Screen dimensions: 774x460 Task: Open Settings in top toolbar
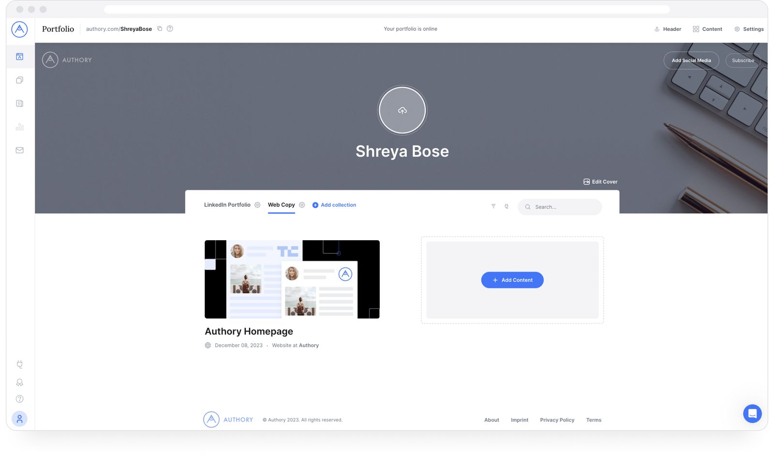749,29
